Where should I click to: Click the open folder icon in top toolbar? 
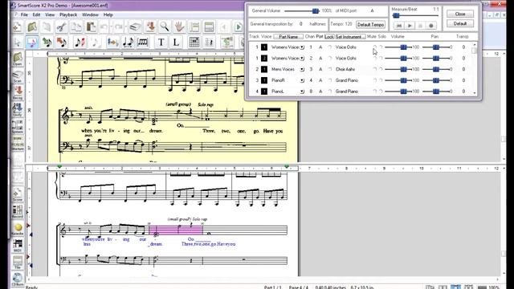(32, 26)
